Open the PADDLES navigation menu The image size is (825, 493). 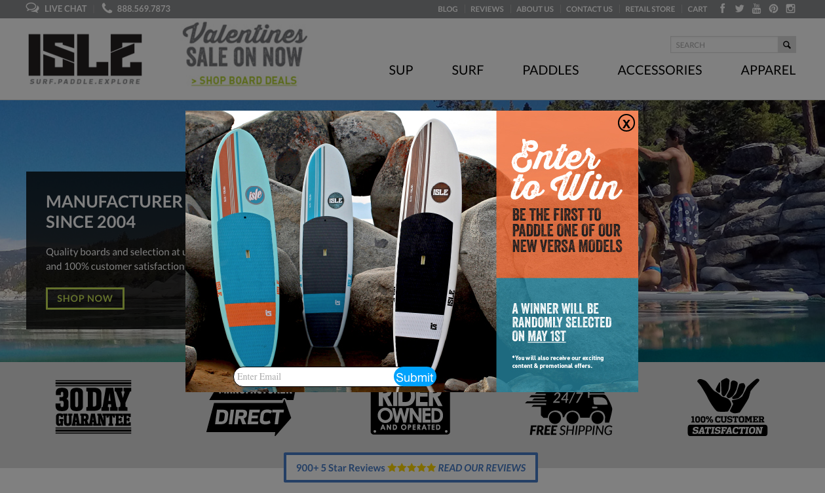point(550,70)
